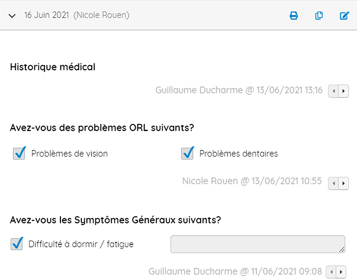Previous version arrow for Symptômes Généraux
The height and width of the screenshot is (280, 357).
(x=331, y=272)
